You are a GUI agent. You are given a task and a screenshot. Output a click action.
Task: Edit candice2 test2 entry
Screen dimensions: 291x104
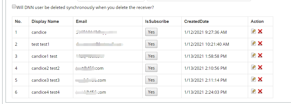pyautogui.click(x=253, y=67)
